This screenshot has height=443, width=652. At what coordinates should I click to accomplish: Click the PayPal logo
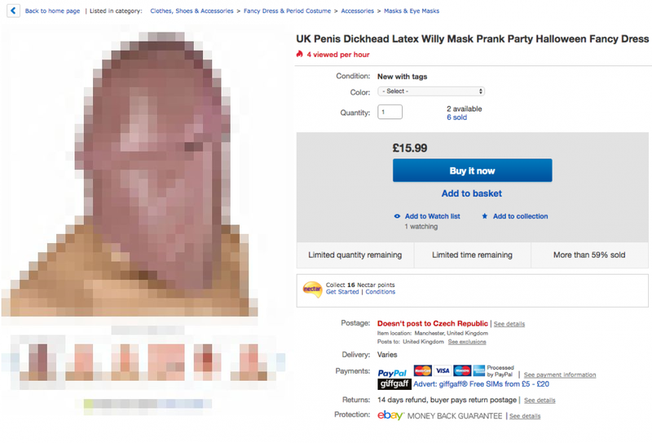pos(393,372)
